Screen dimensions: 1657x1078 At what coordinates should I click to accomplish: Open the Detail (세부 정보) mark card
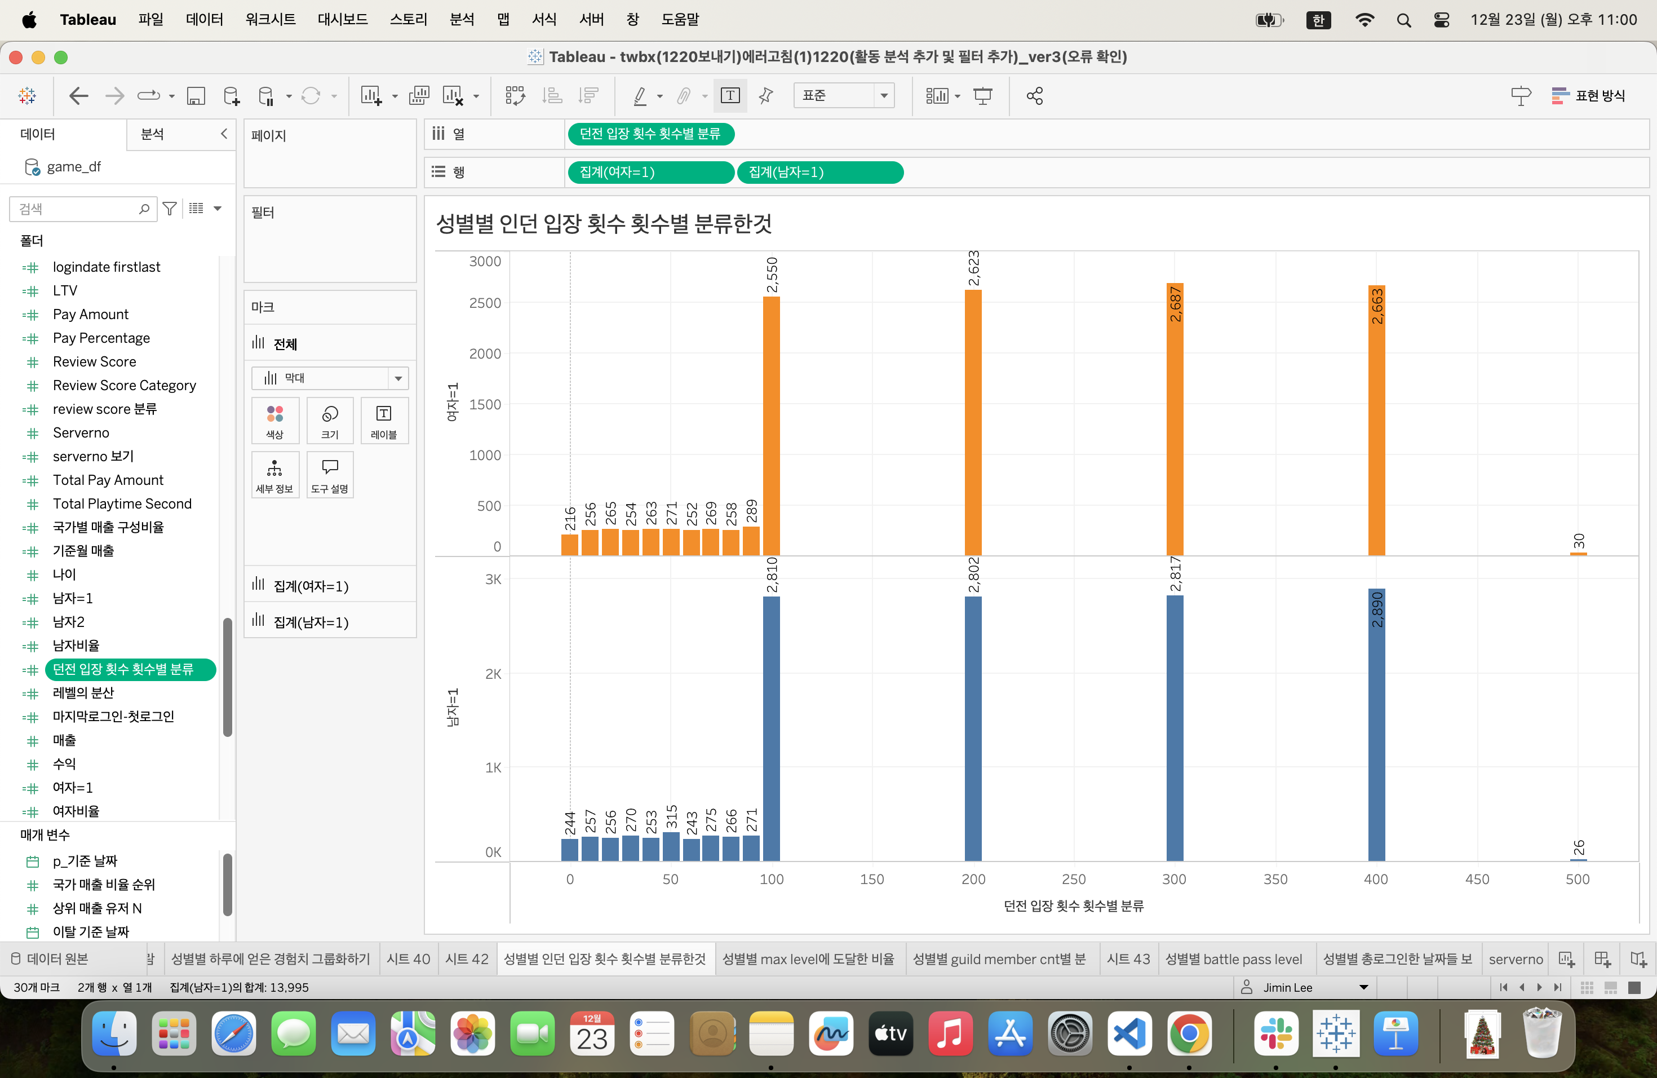point(275,474)
